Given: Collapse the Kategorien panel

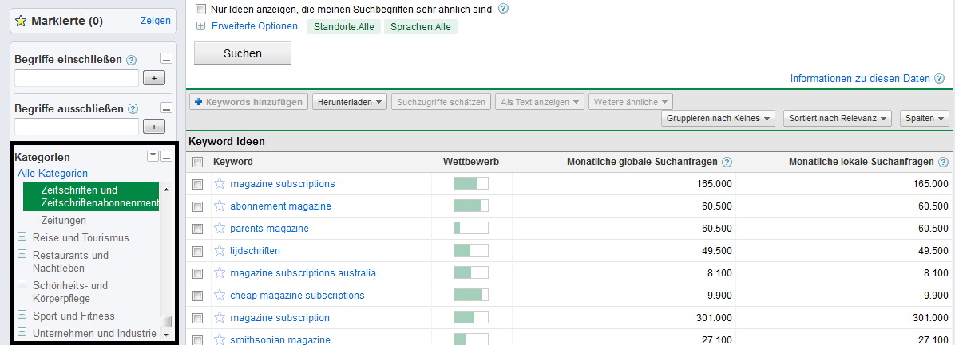Looking at the screenshot, I should [x=166, y=157].
